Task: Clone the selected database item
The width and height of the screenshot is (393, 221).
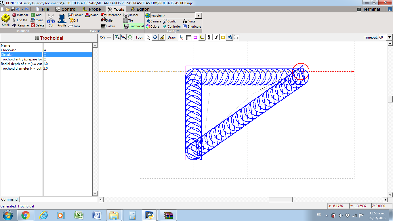Action: [37, 20]
